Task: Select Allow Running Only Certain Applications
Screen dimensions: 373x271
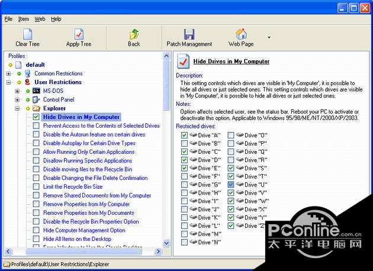Action: click(89, 151)
